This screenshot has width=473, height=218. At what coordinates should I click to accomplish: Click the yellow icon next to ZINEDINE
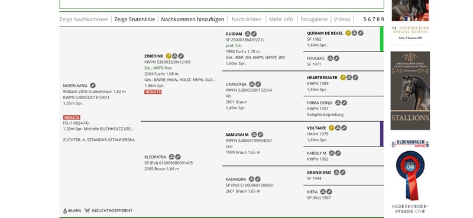coord(169,56)
